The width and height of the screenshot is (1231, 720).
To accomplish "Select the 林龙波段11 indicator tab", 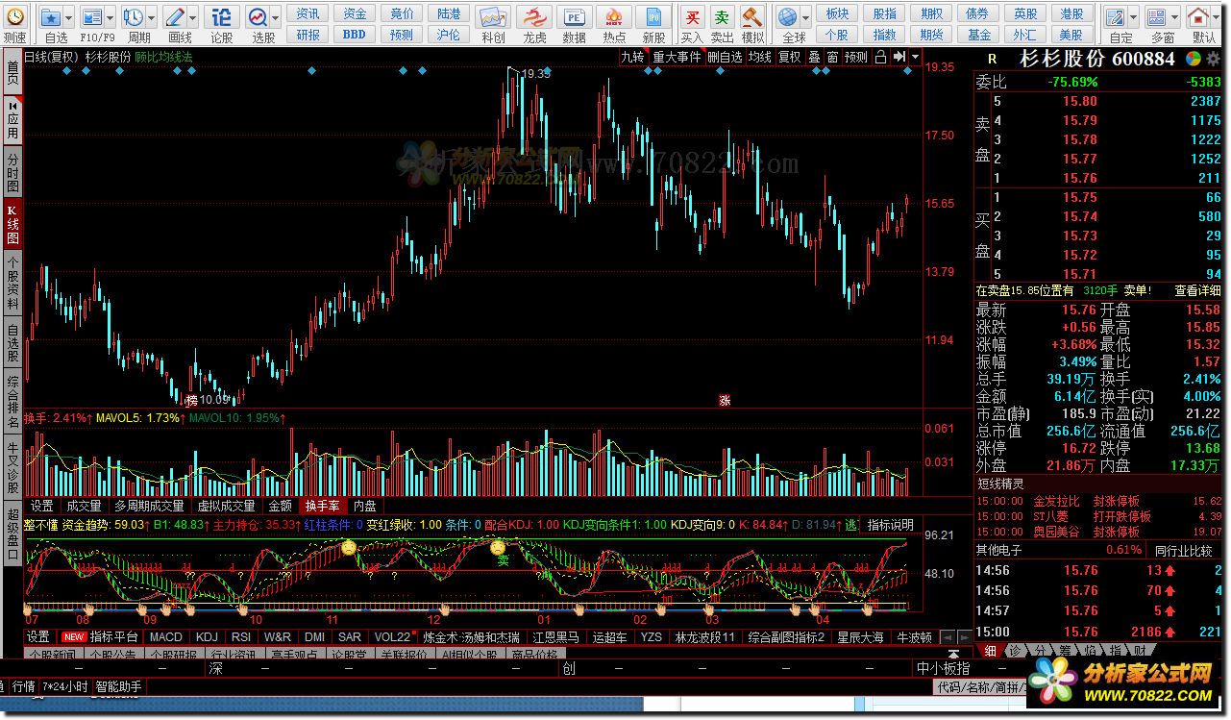I will [x=704, y=637].
